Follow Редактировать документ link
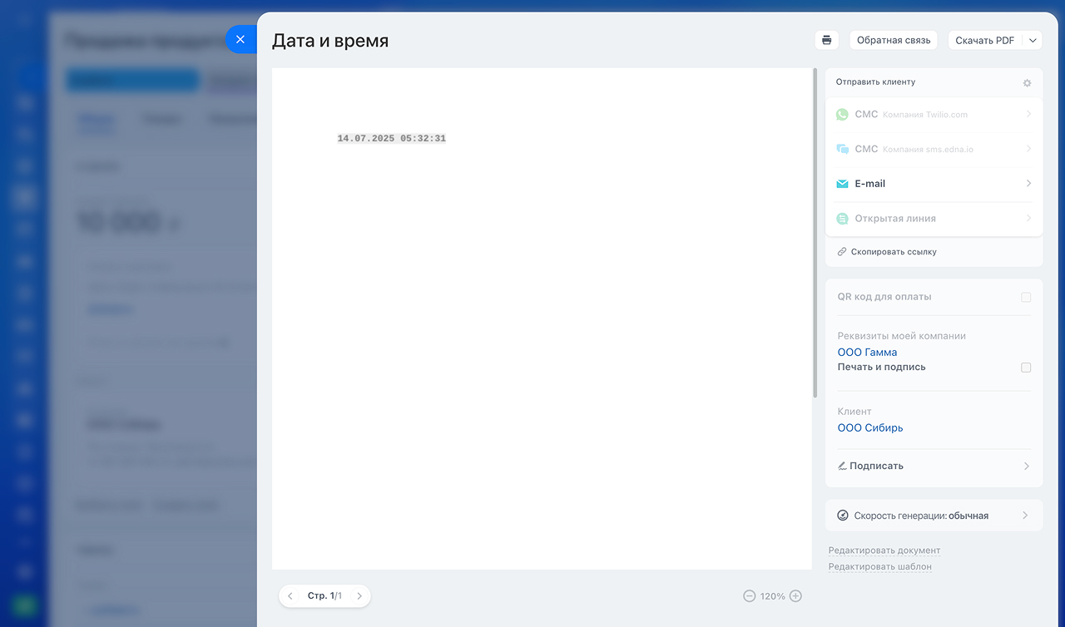The image size is (1065, 627). click(x=884, y=550)
